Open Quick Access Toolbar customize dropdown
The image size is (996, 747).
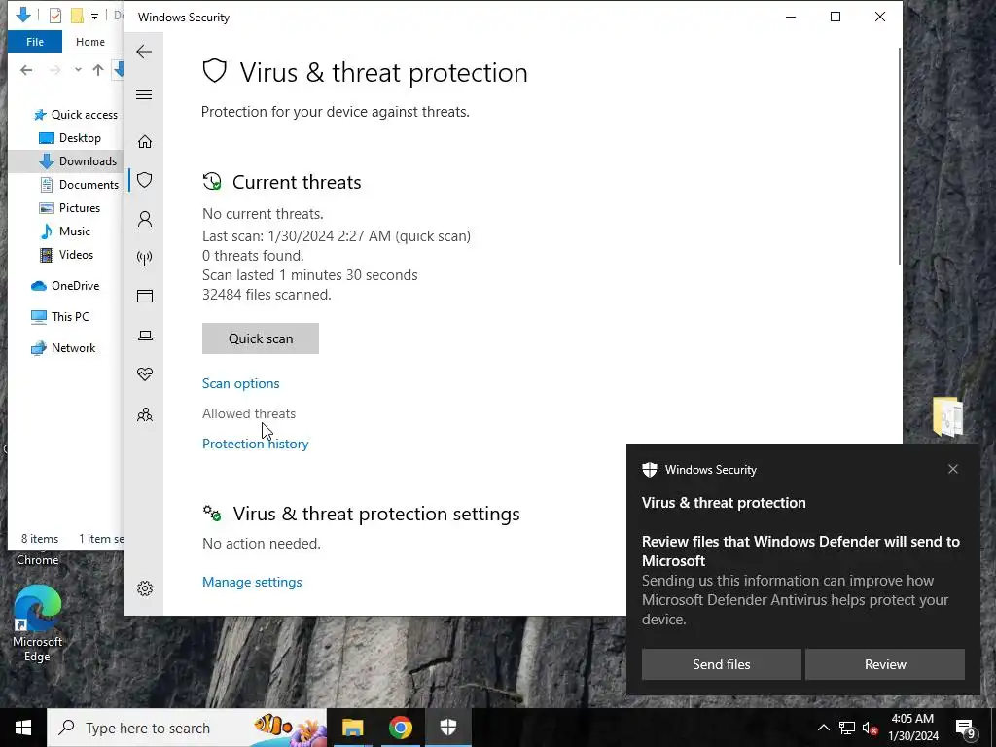coord(94,16)
